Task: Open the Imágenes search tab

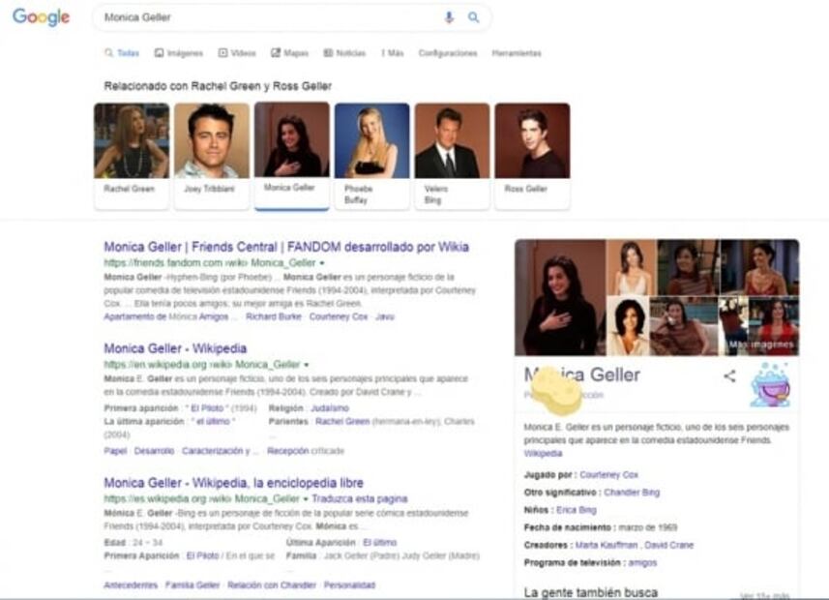Action: point(178,53)
